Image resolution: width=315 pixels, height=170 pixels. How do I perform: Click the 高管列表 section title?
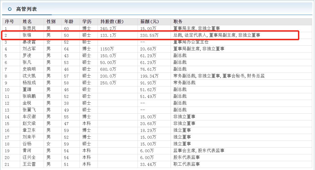click(26, 9)
